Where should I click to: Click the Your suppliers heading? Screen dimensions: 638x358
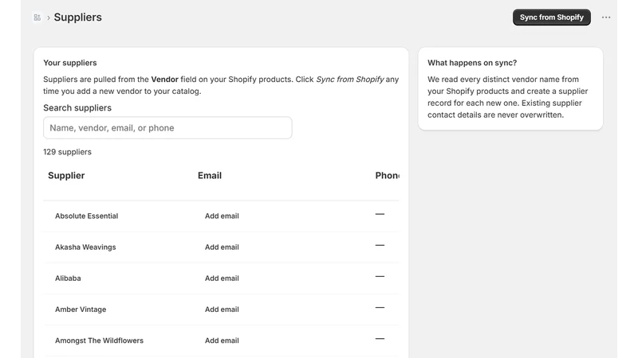[70, 63]
